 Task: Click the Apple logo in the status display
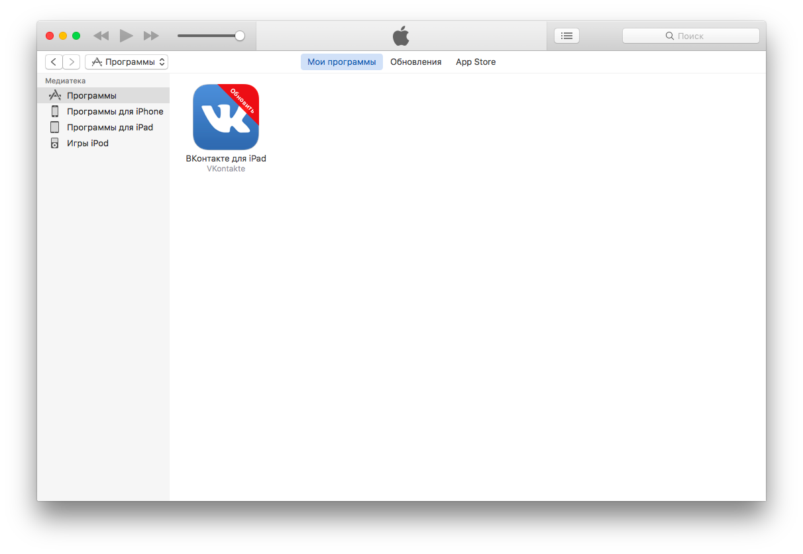[401, 36]
